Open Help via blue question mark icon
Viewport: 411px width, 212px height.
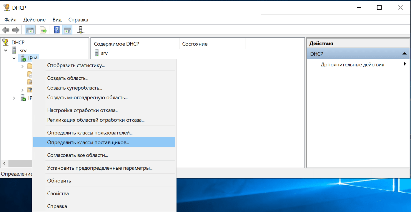(x=57, y=30)
